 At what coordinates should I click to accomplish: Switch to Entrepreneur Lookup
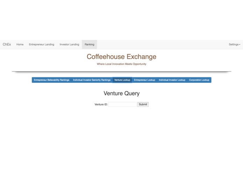click(144, 80)
